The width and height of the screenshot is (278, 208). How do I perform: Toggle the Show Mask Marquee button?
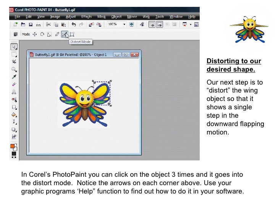tap(152, 25)
